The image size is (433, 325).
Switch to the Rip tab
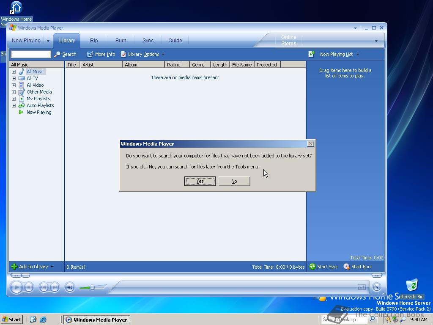tap(94, 40)
